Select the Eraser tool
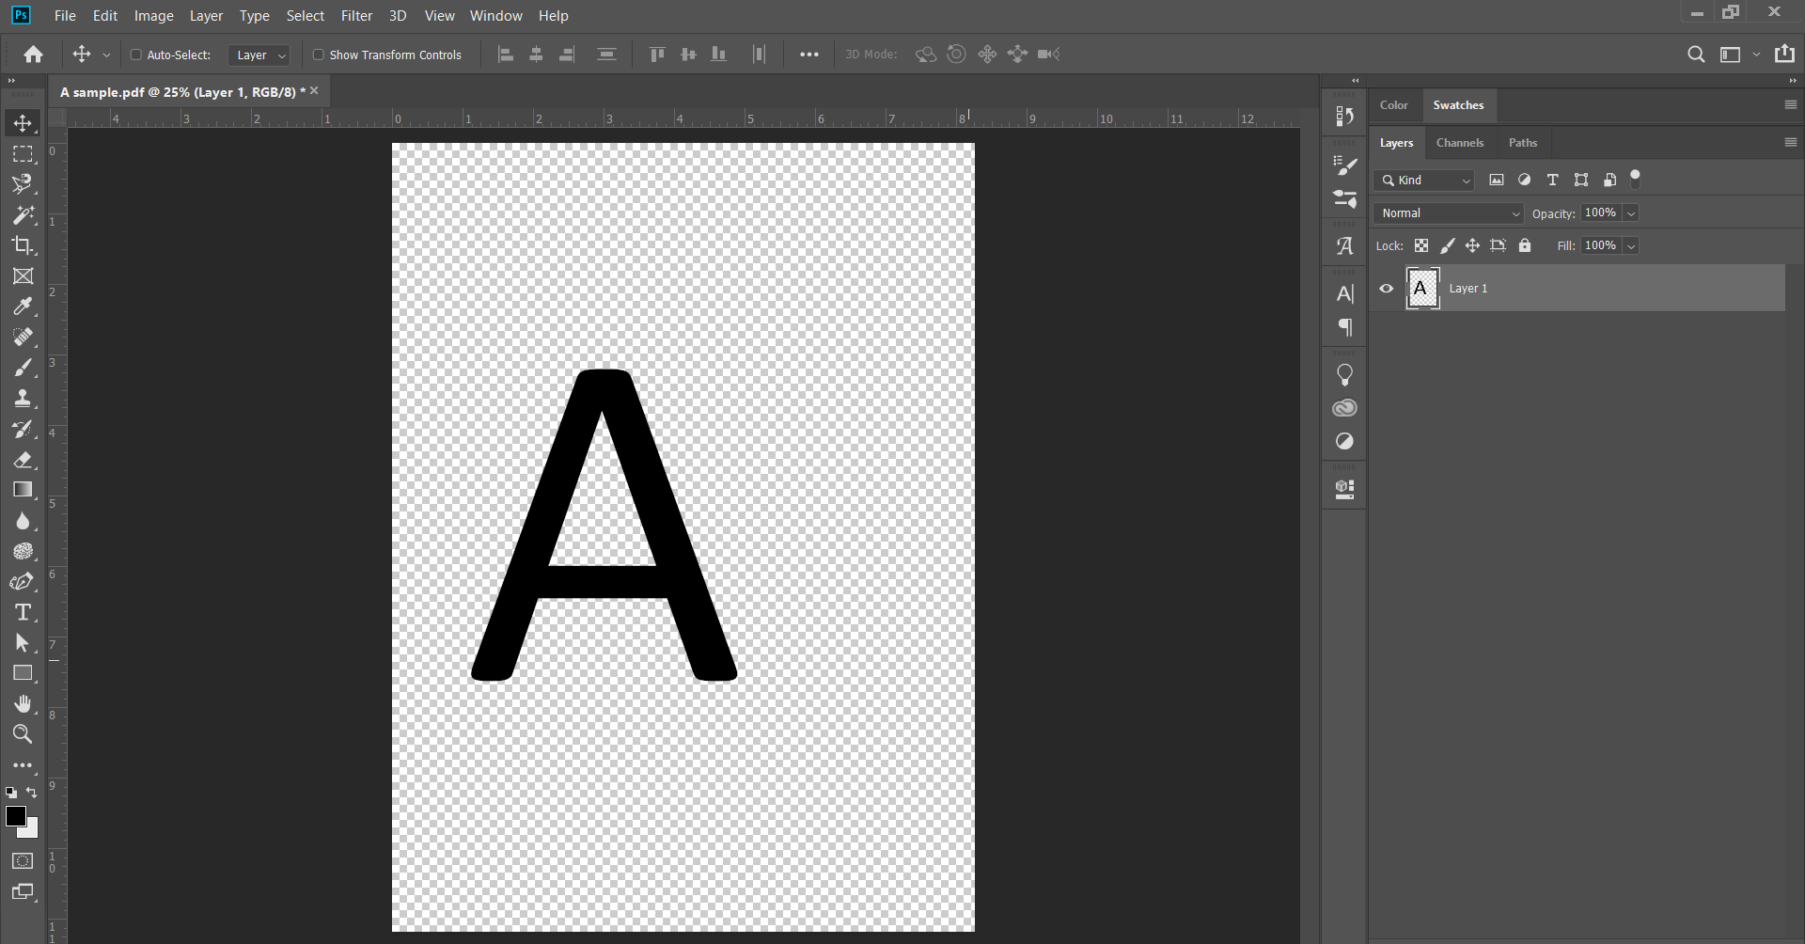 click(x=23, y=460)
